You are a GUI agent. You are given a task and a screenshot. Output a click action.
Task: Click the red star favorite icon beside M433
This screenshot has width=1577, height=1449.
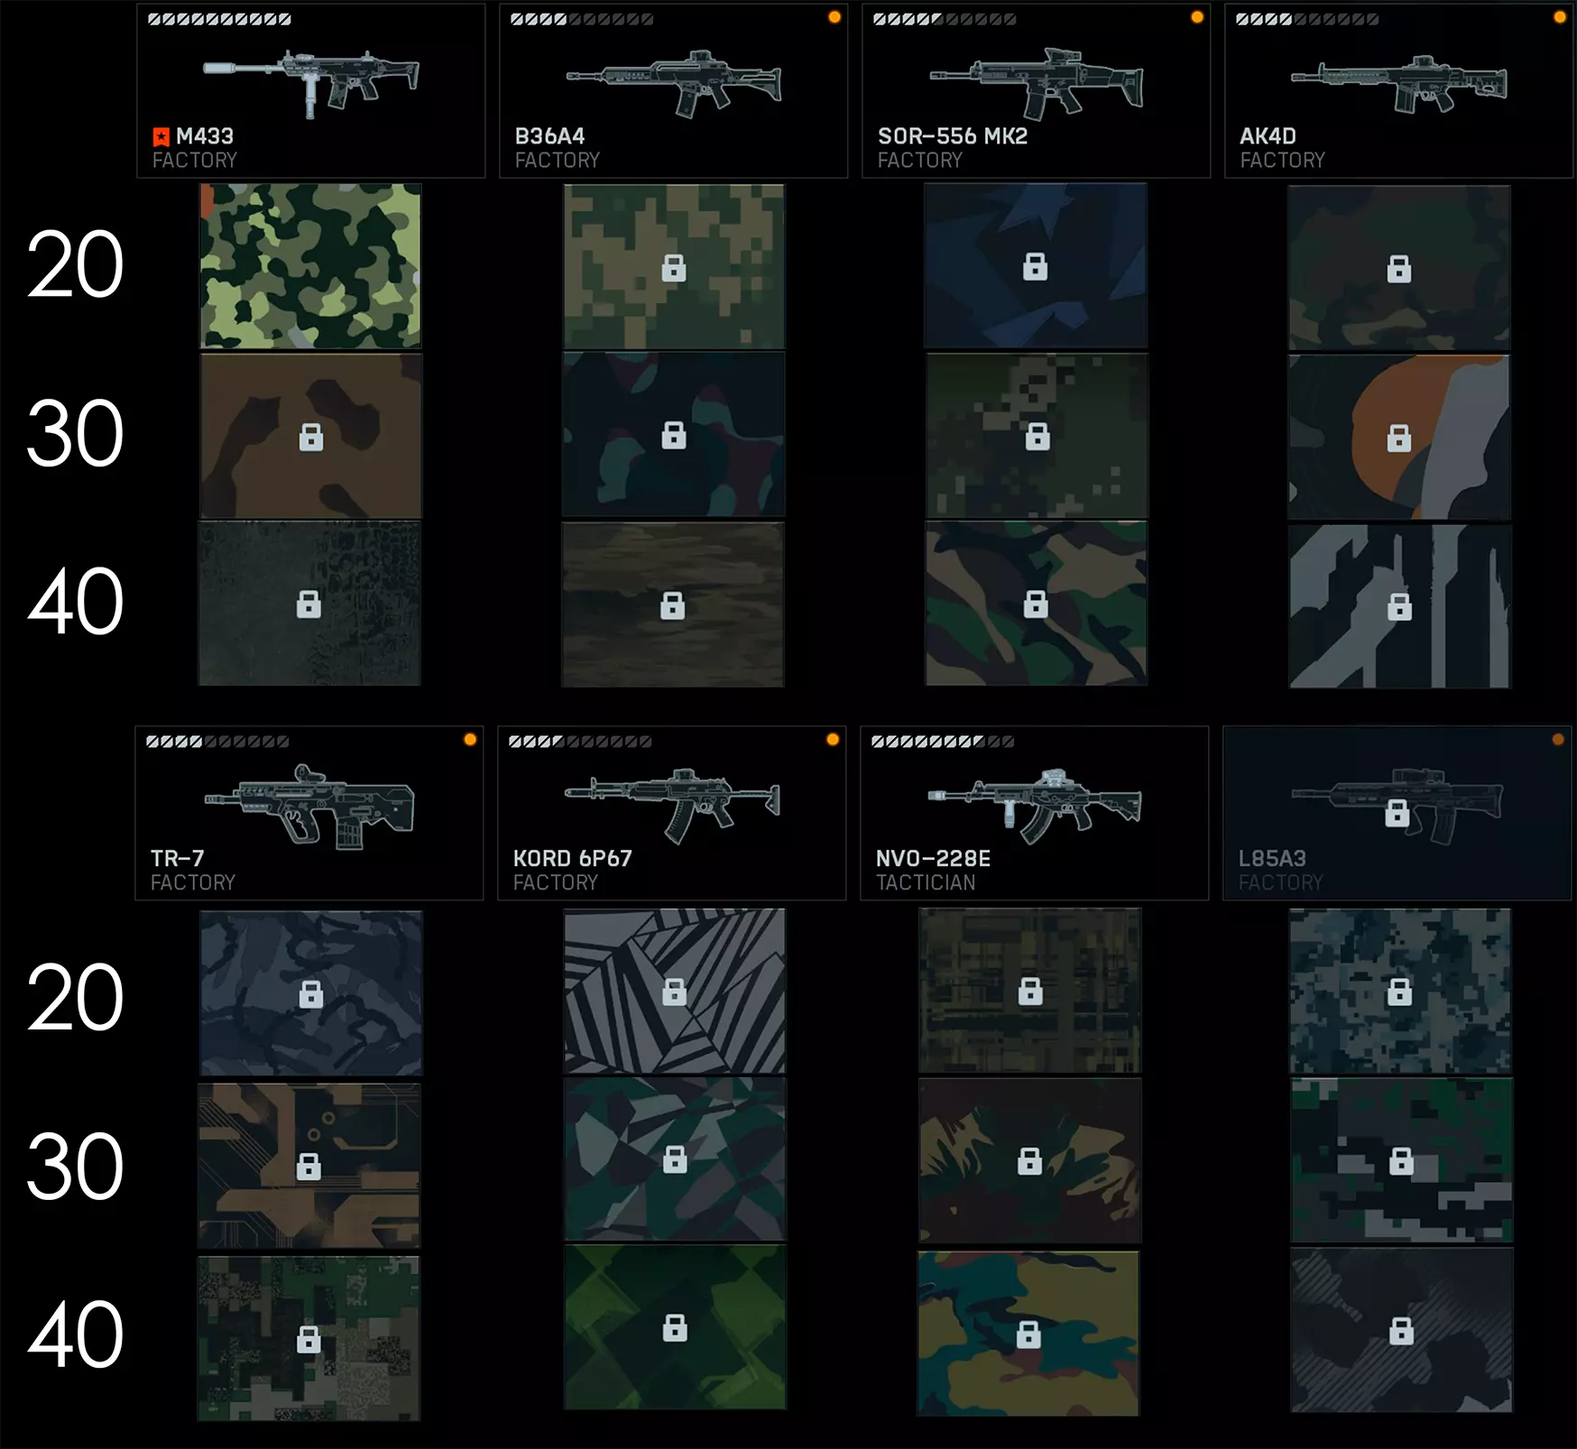tap(161, 137)
